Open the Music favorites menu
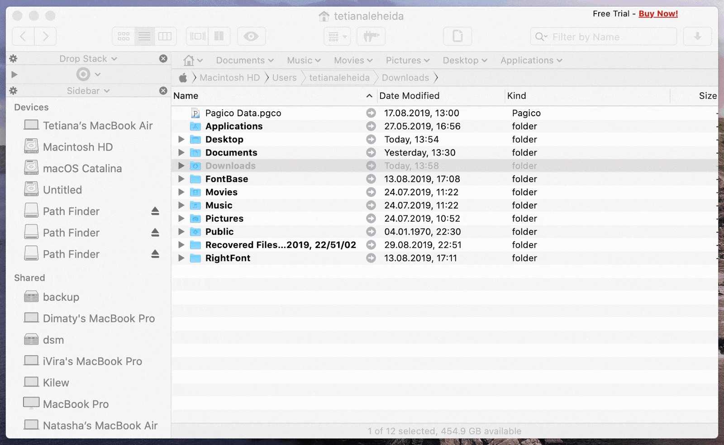Viewport: 724px width, 445px height. click(304, 60)
